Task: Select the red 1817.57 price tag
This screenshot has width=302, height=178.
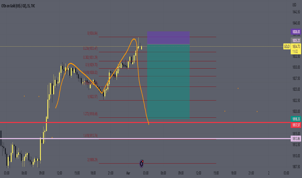Action: (296, 125)
